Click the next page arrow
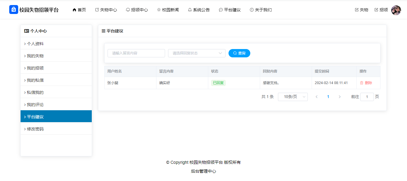407x181 pixels. tap(340, 97)
